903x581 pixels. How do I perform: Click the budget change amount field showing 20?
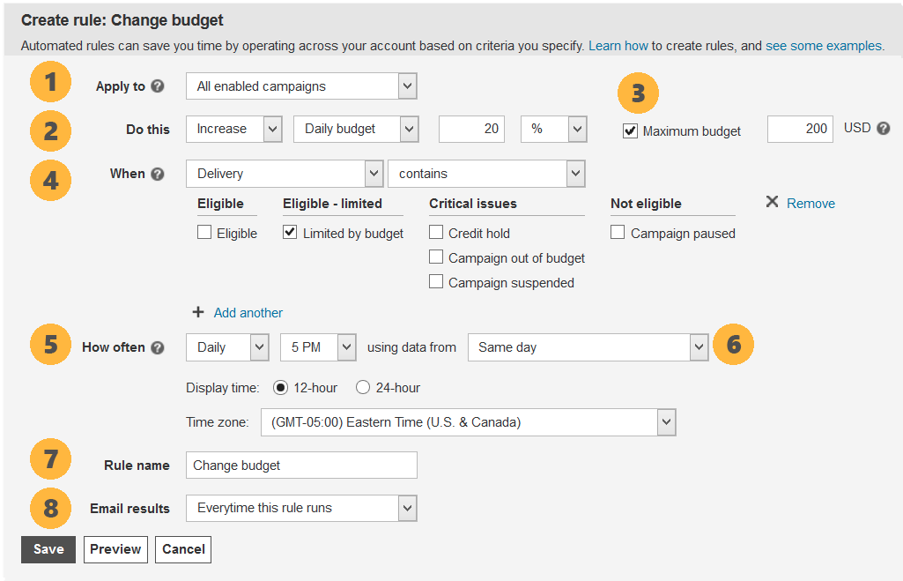pyautogui.click(x=471, y=129)
